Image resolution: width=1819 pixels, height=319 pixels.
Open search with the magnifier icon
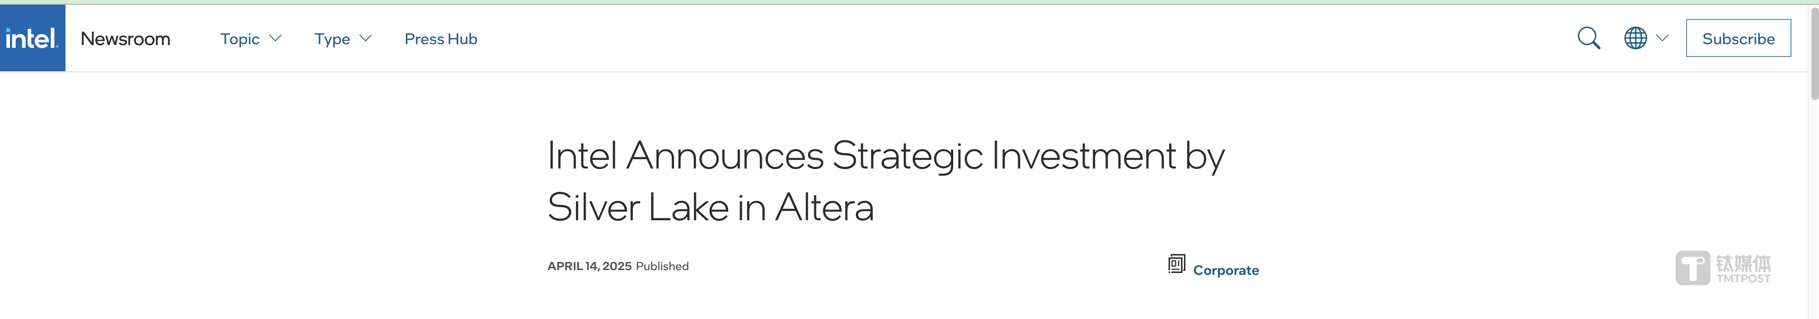[x=1589, y=38]
